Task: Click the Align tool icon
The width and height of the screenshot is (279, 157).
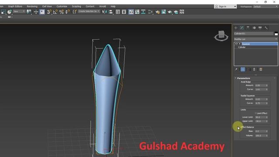Action: coord(111,12)
